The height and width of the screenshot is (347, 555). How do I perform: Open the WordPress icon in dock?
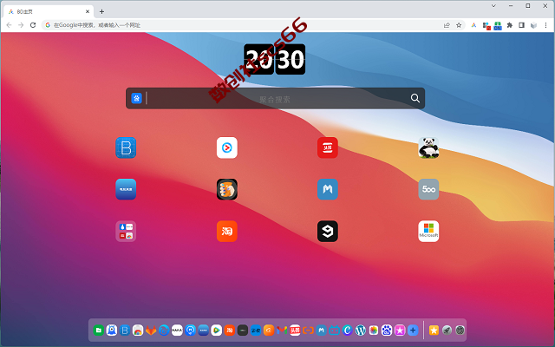tap(361, 331)
